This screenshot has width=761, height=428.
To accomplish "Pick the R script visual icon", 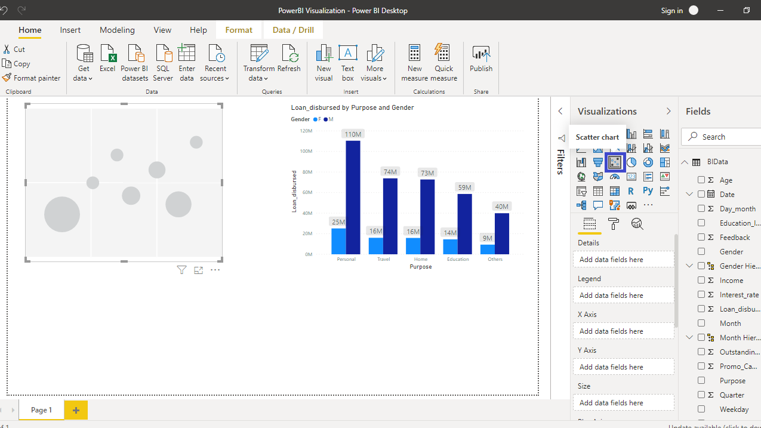I will tap(631, 191).
